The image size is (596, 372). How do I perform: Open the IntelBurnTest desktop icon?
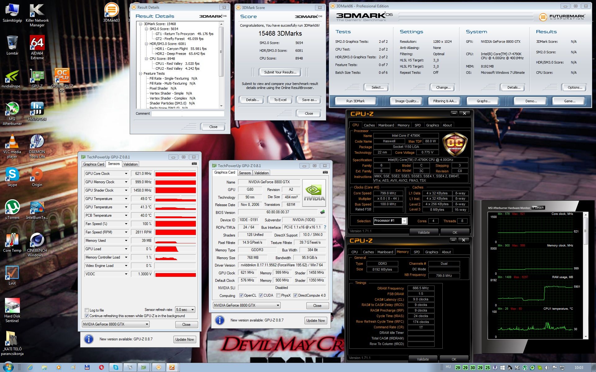37,210
